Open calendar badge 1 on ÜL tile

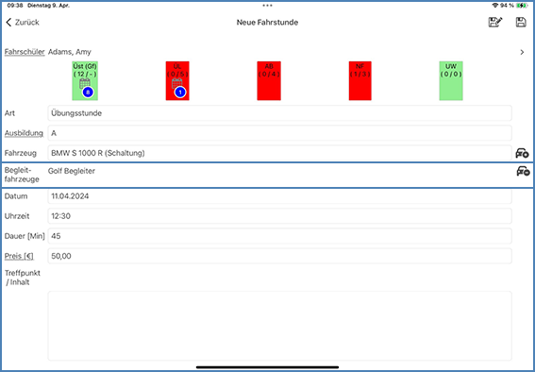click(180, 93)
